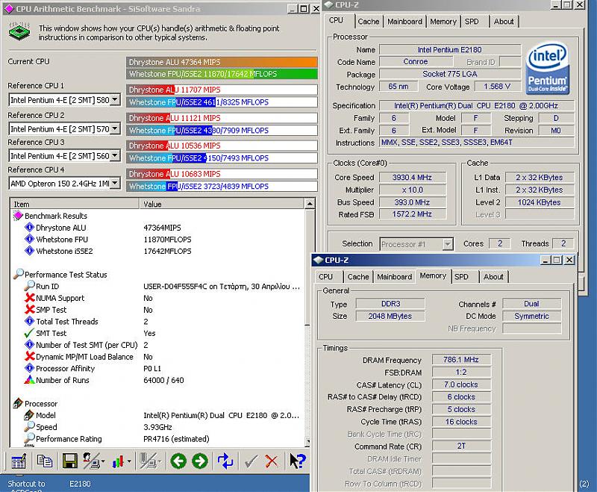
Task: Open About tab in front CPU-Z window
Action: point(493,277)
